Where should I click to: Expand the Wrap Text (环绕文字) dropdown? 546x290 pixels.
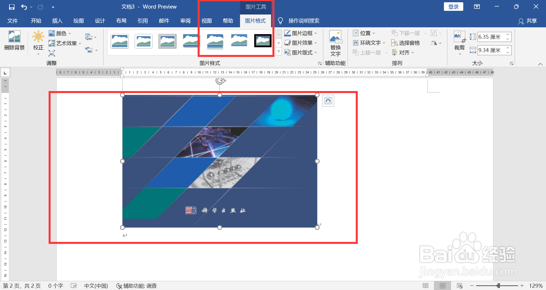click(x=384, y=43)
